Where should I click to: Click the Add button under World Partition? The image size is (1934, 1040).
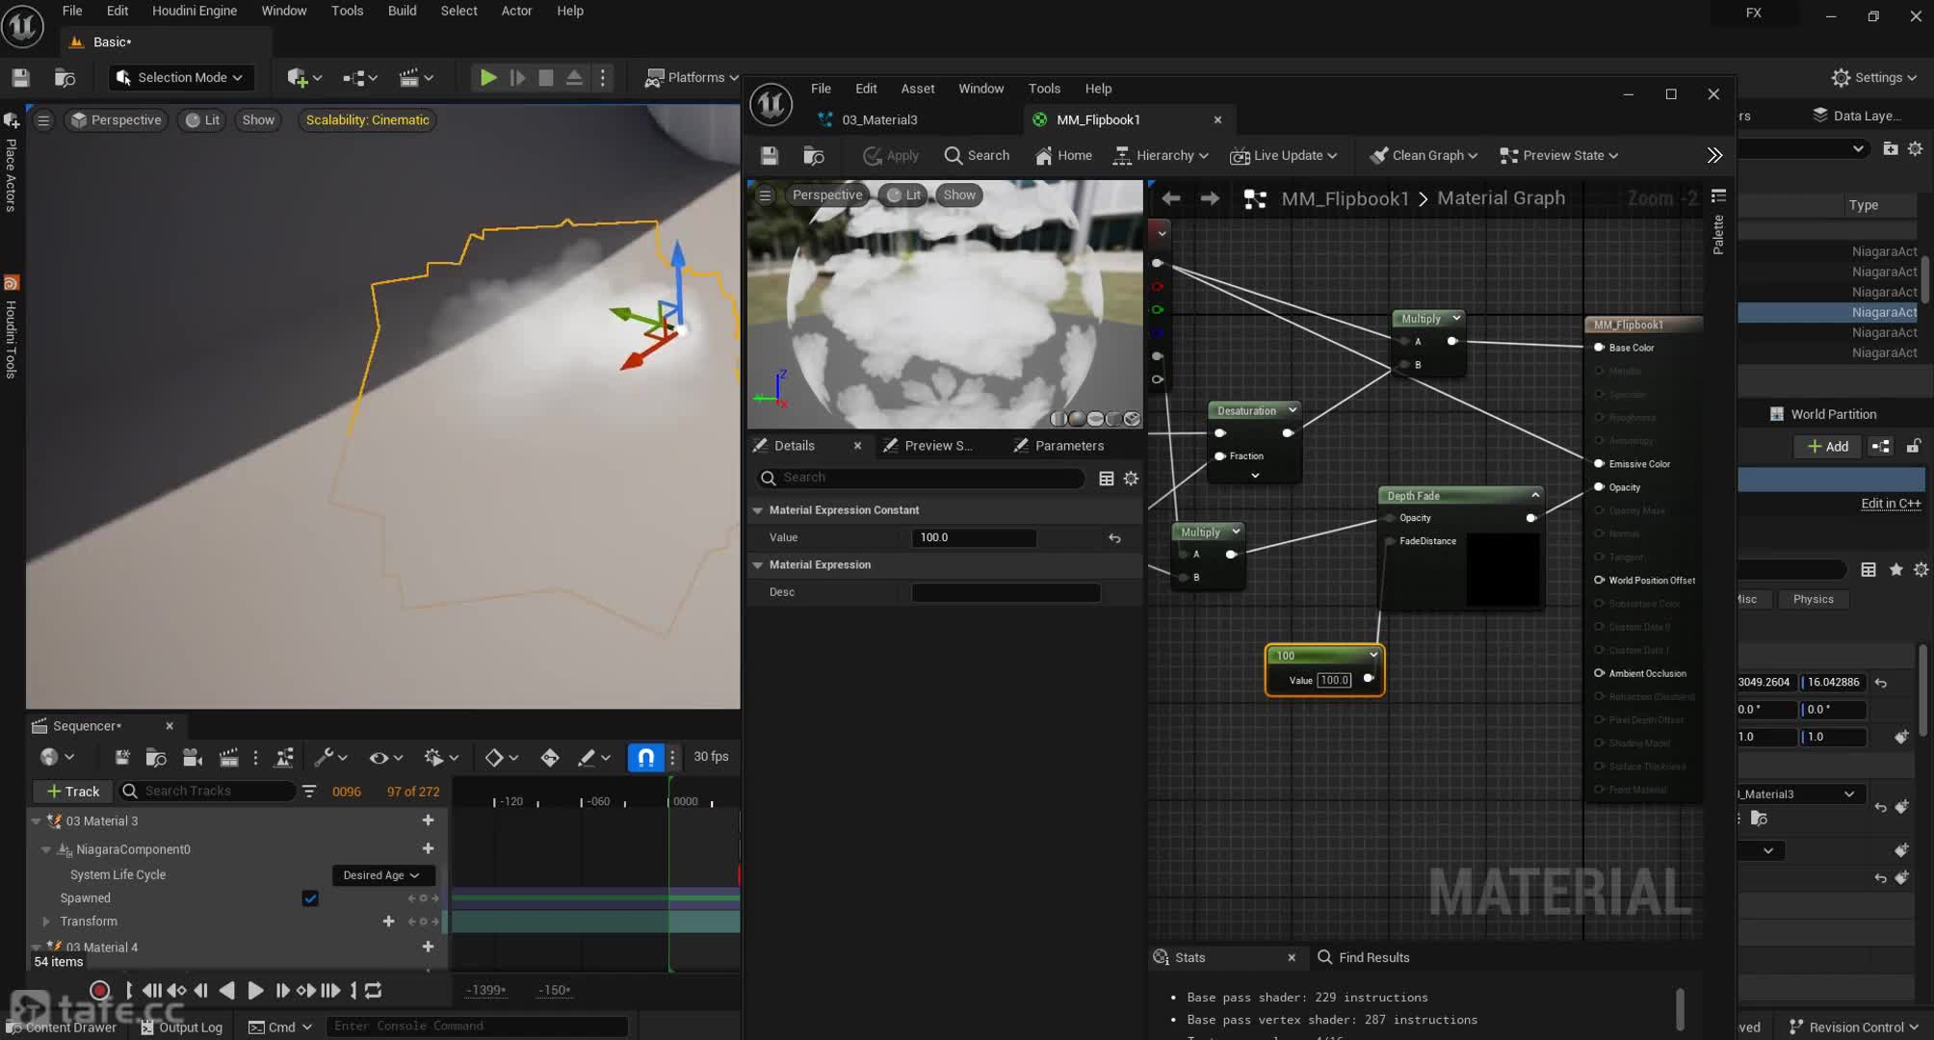pos(1827,447)
